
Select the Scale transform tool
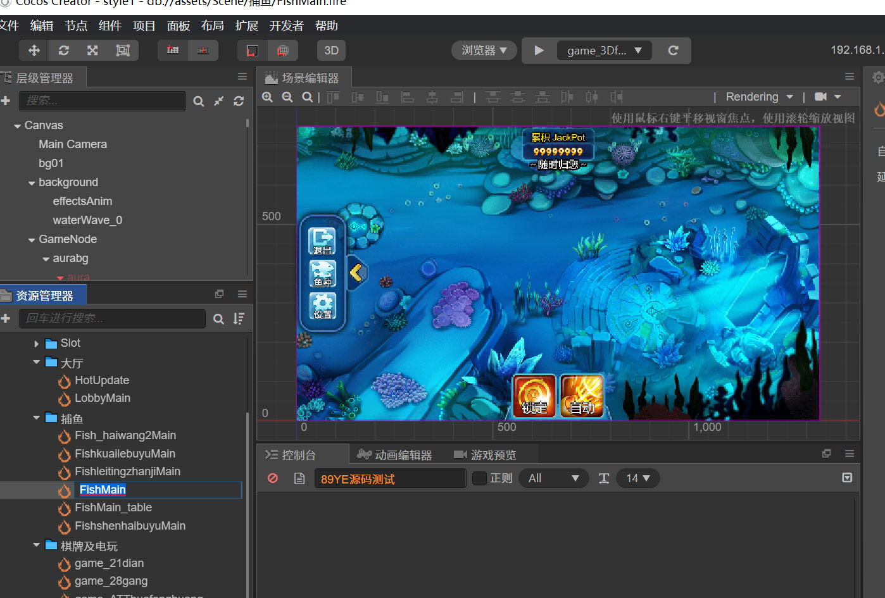click(92, 51)
